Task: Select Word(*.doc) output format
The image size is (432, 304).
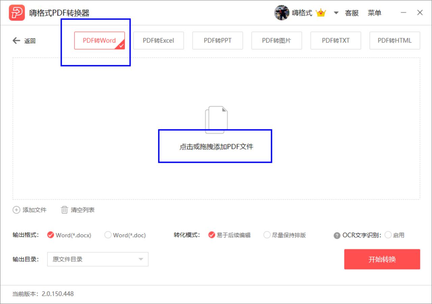Action: tap(125, 235)
